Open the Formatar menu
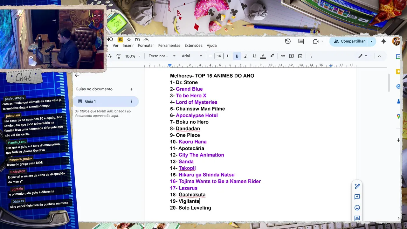 click(x=146, y=45)
